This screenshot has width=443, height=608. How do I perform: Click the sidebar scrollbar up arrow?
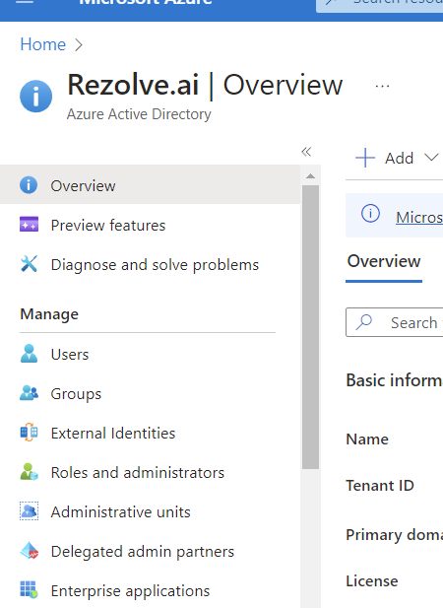310,176
